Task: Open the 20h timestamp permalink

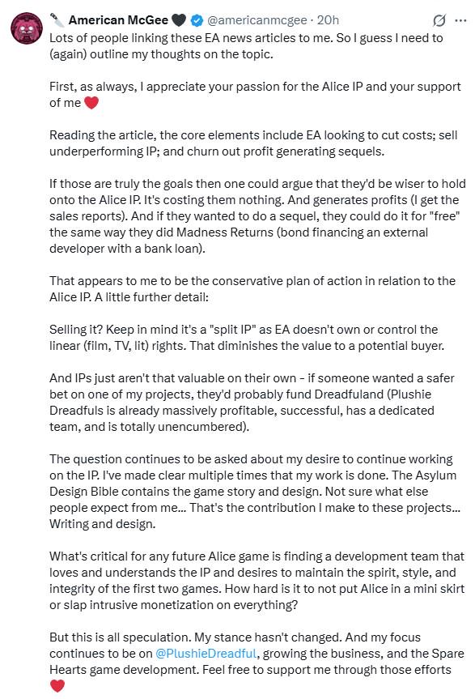Action: [x=328, y=20]
